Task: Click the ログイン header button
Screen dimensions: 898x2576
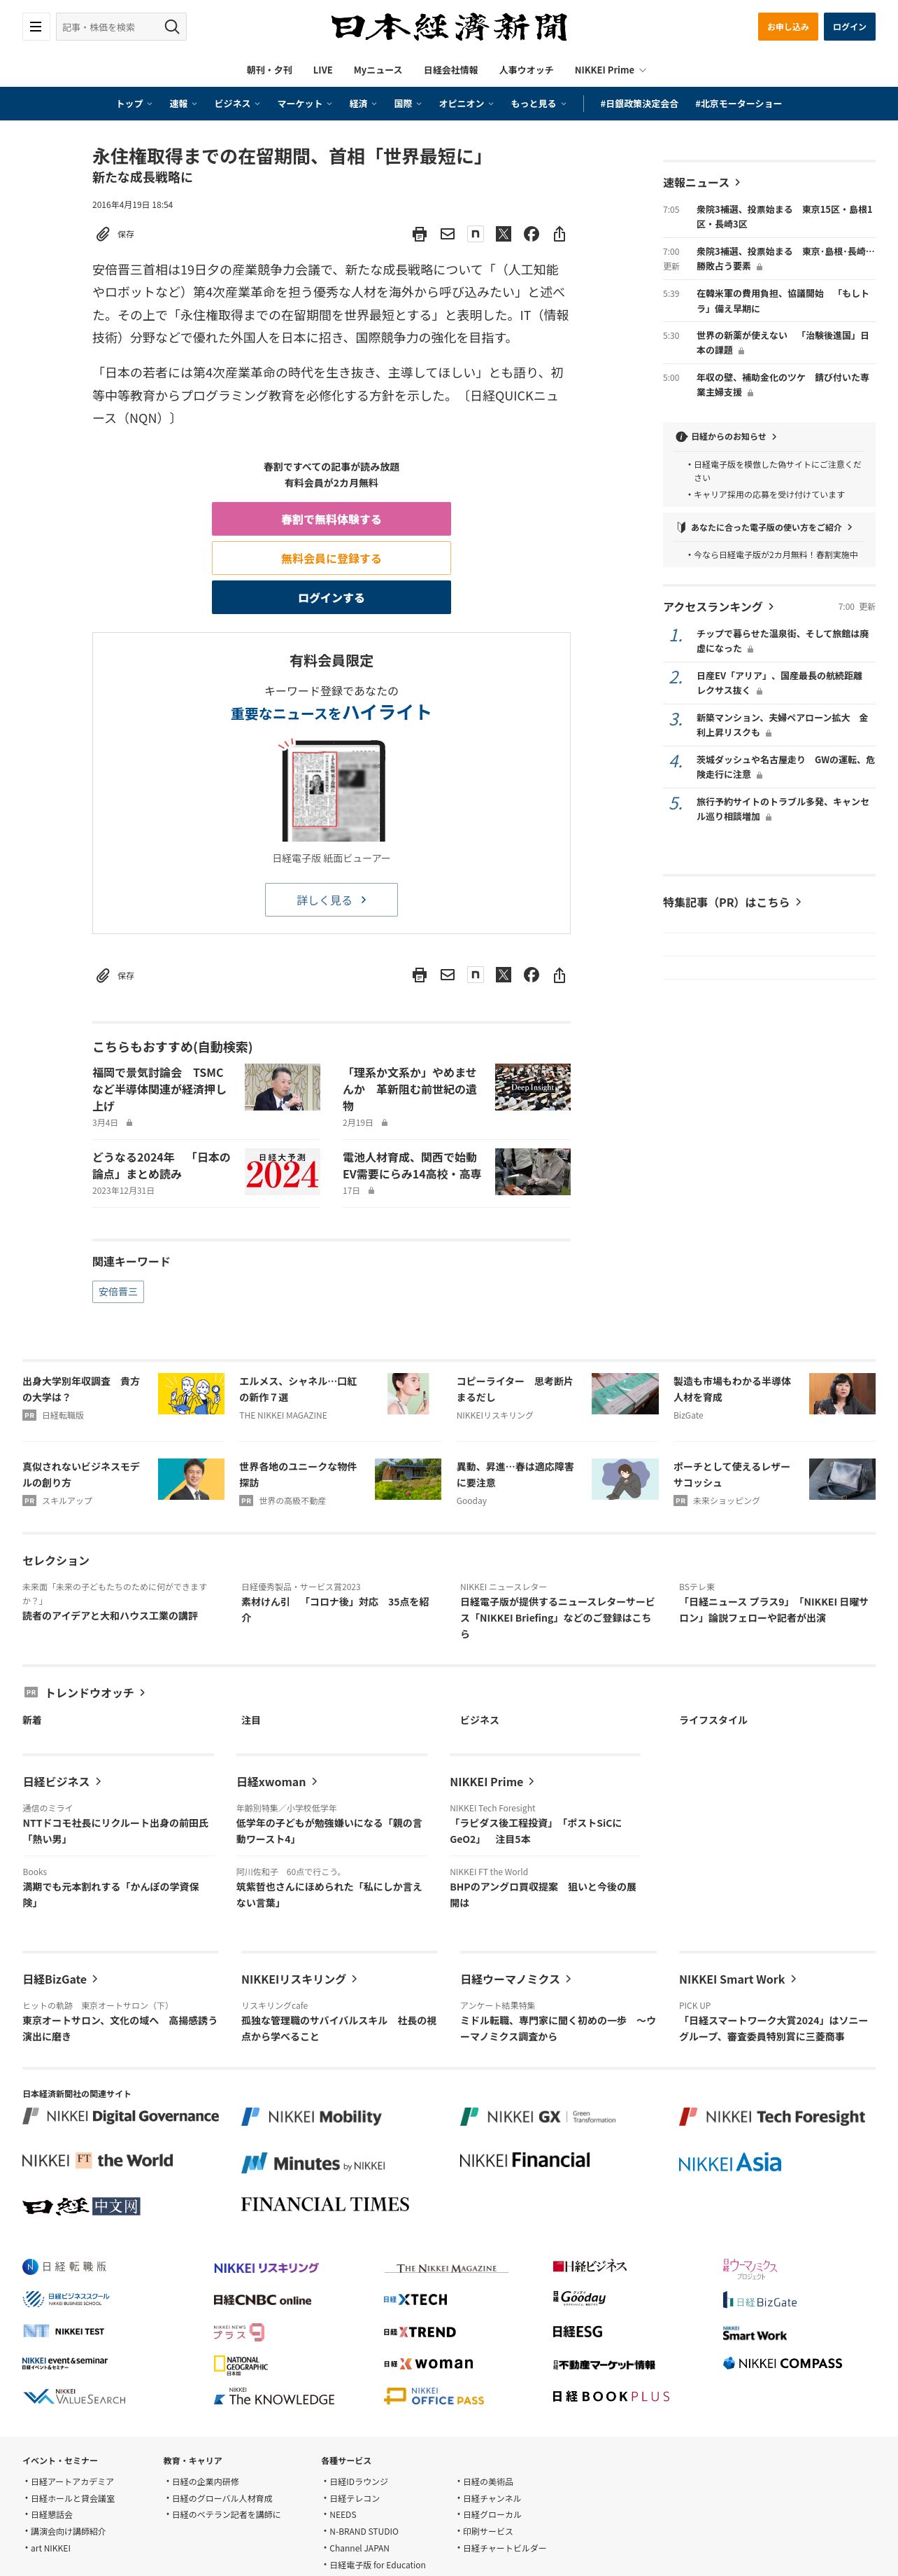Action: pyautogui.click(x=849, y=27)
